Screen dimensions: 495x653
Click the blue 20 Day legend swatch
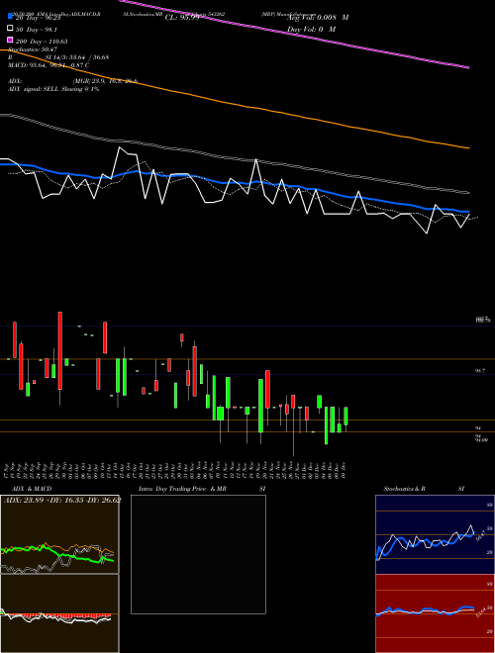(11, 17)
